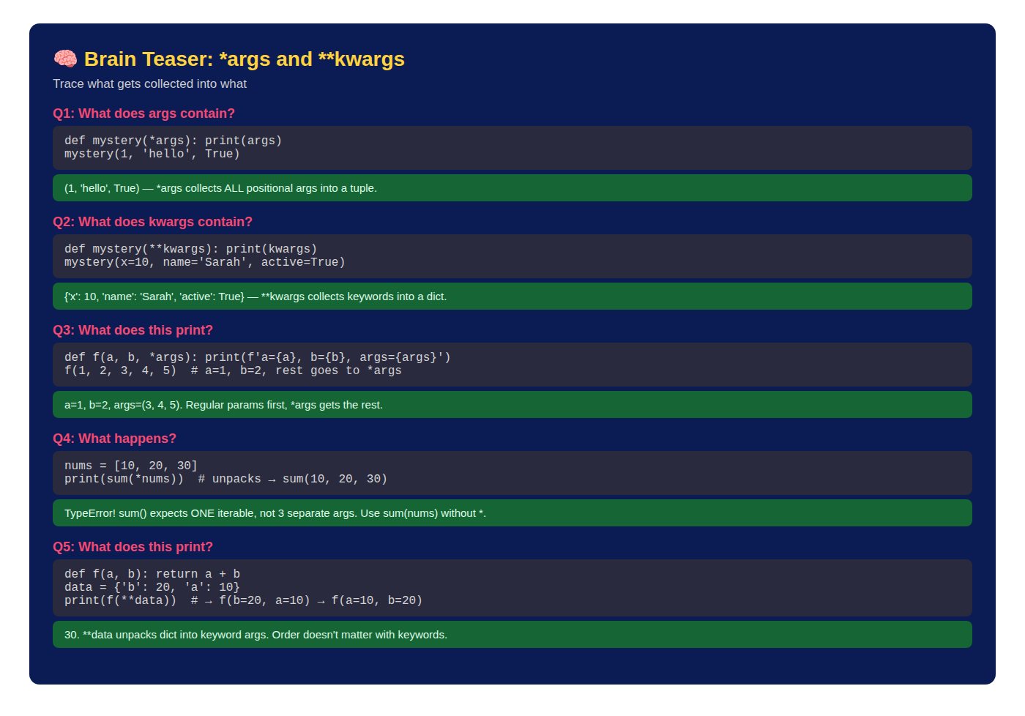Click the answer about **kwargs collecting keywords into a dict
Image resolution: width=1025 pixels, height=716 pixels.
tap(512, 297)
